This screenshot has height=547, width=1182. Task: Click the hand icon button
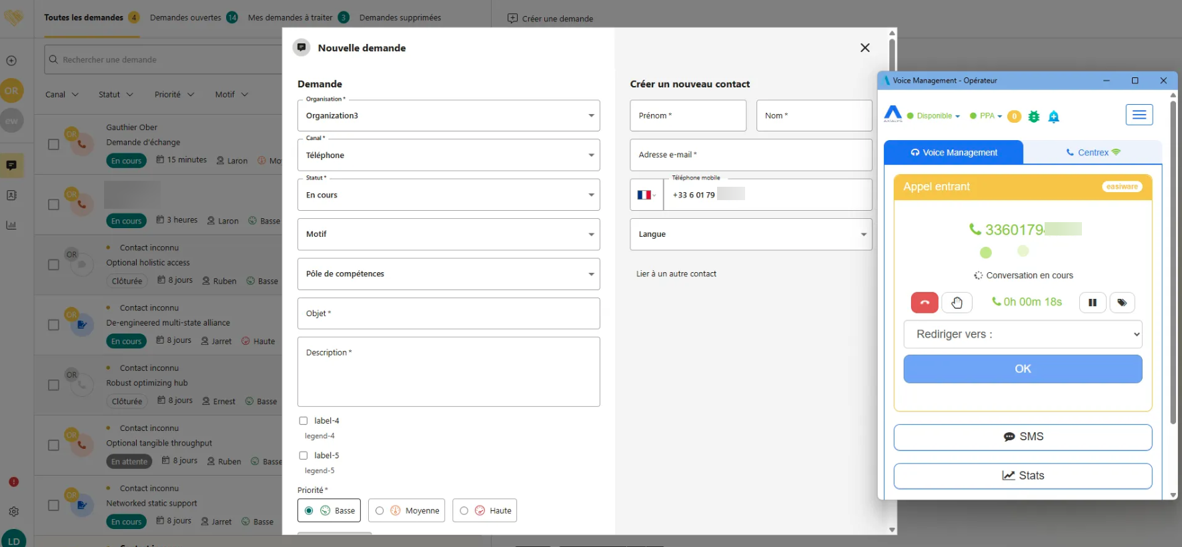(957, 303)
